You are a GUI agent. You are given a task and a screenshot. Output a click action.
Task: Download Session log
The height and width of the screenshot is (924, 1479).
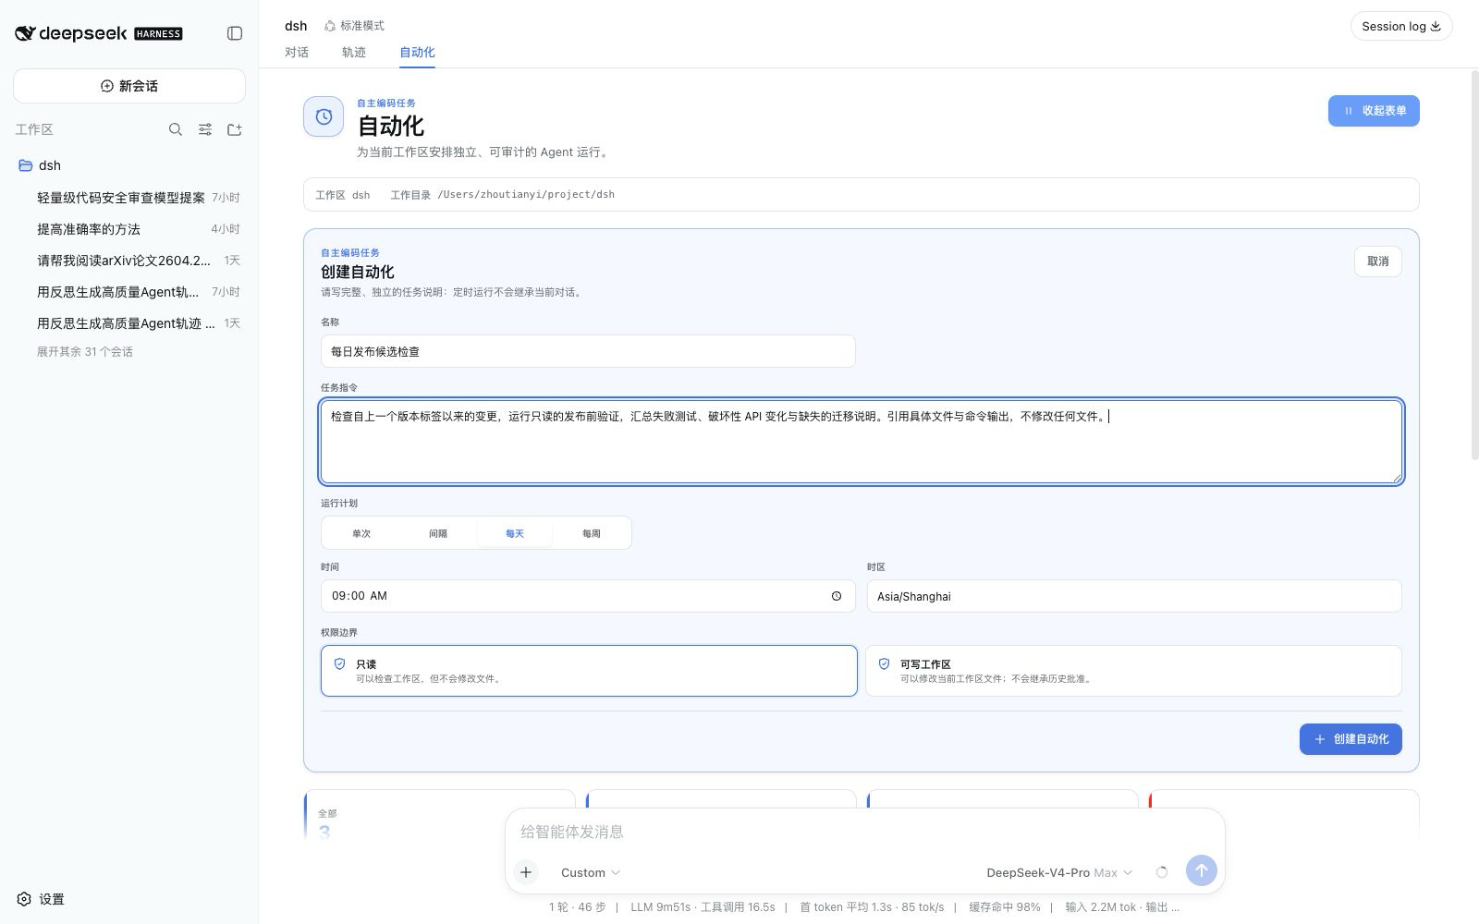pos(1401,26)
